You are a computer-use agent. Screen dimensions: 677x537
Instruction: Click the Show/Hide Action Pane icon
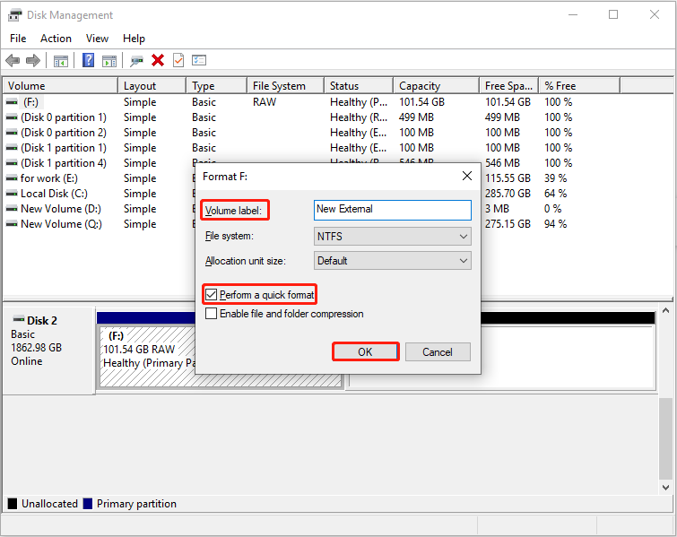tap(109, 60)
